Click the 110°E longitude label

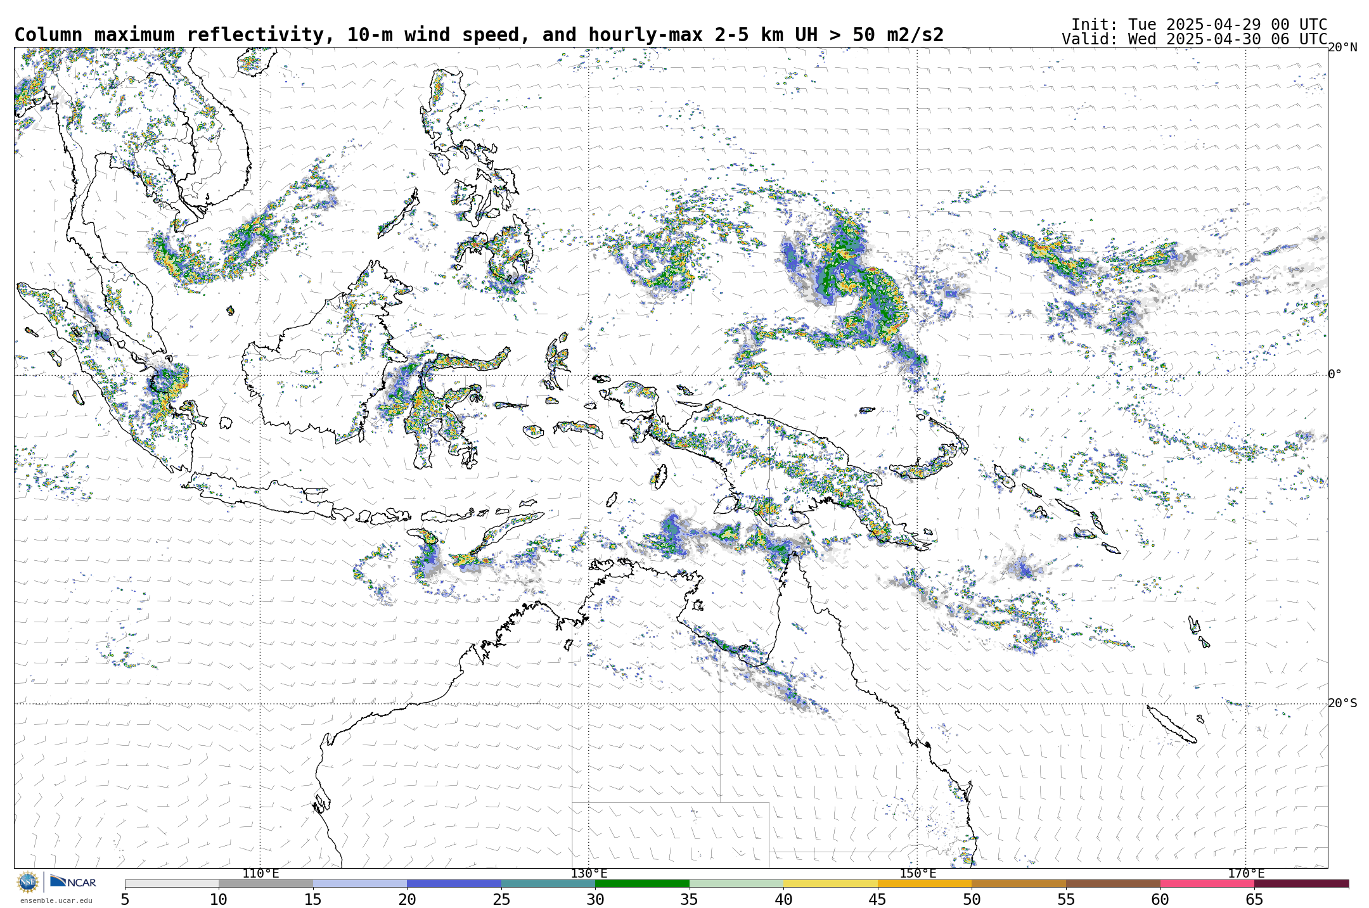tap(260, 874)
